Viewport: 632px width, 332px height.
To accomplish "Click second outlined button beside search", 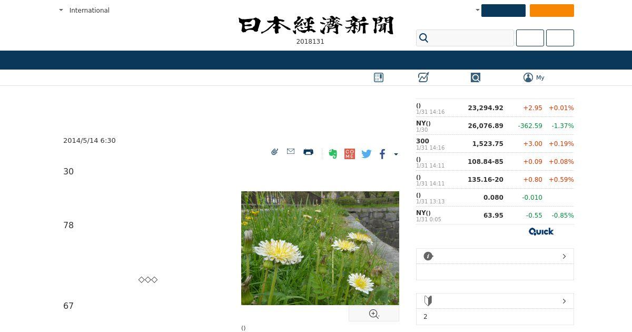I will coord(560,38).
